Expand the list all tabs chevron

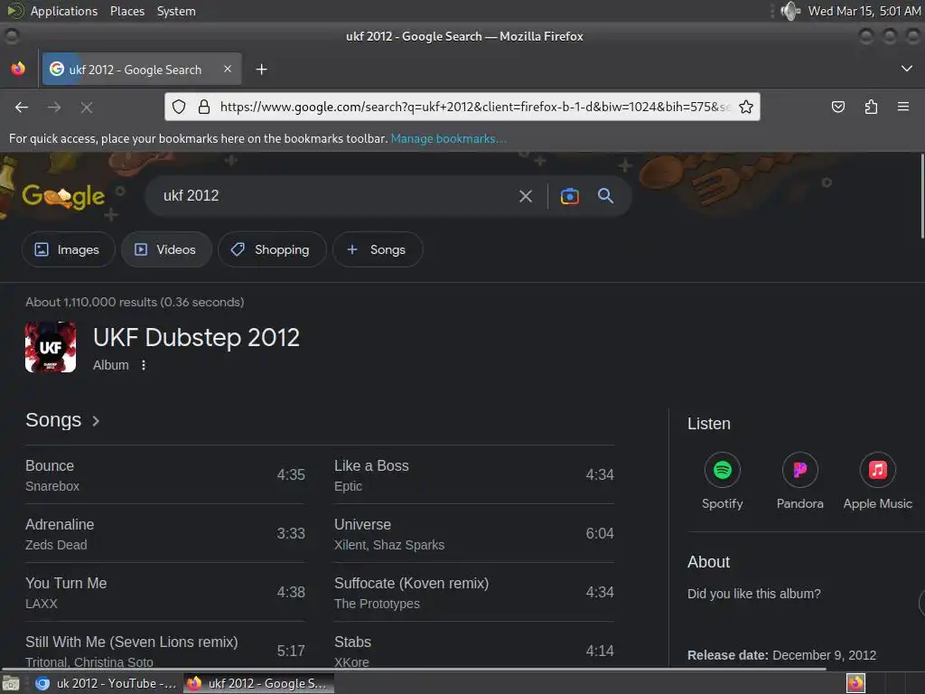pos(907,69)
